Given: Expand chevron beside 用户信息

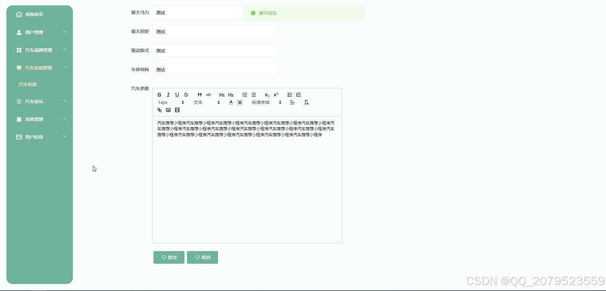Looking at the screenshot, I should 65,136.
